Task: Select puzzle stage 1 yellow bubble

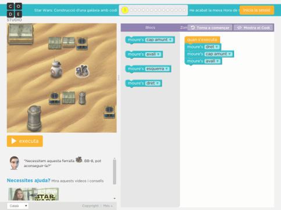Action: pyautogui.click(x=125, y=10)
